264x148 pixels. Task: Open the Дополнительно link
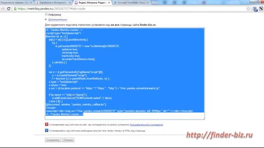[x=58, y=20]
